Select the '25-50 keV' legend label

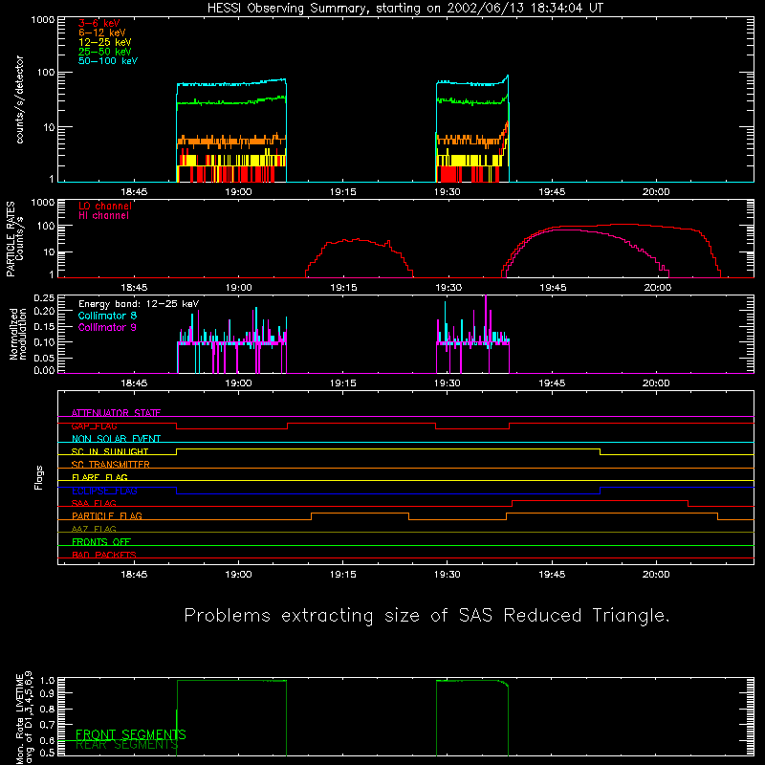(105, 52)
